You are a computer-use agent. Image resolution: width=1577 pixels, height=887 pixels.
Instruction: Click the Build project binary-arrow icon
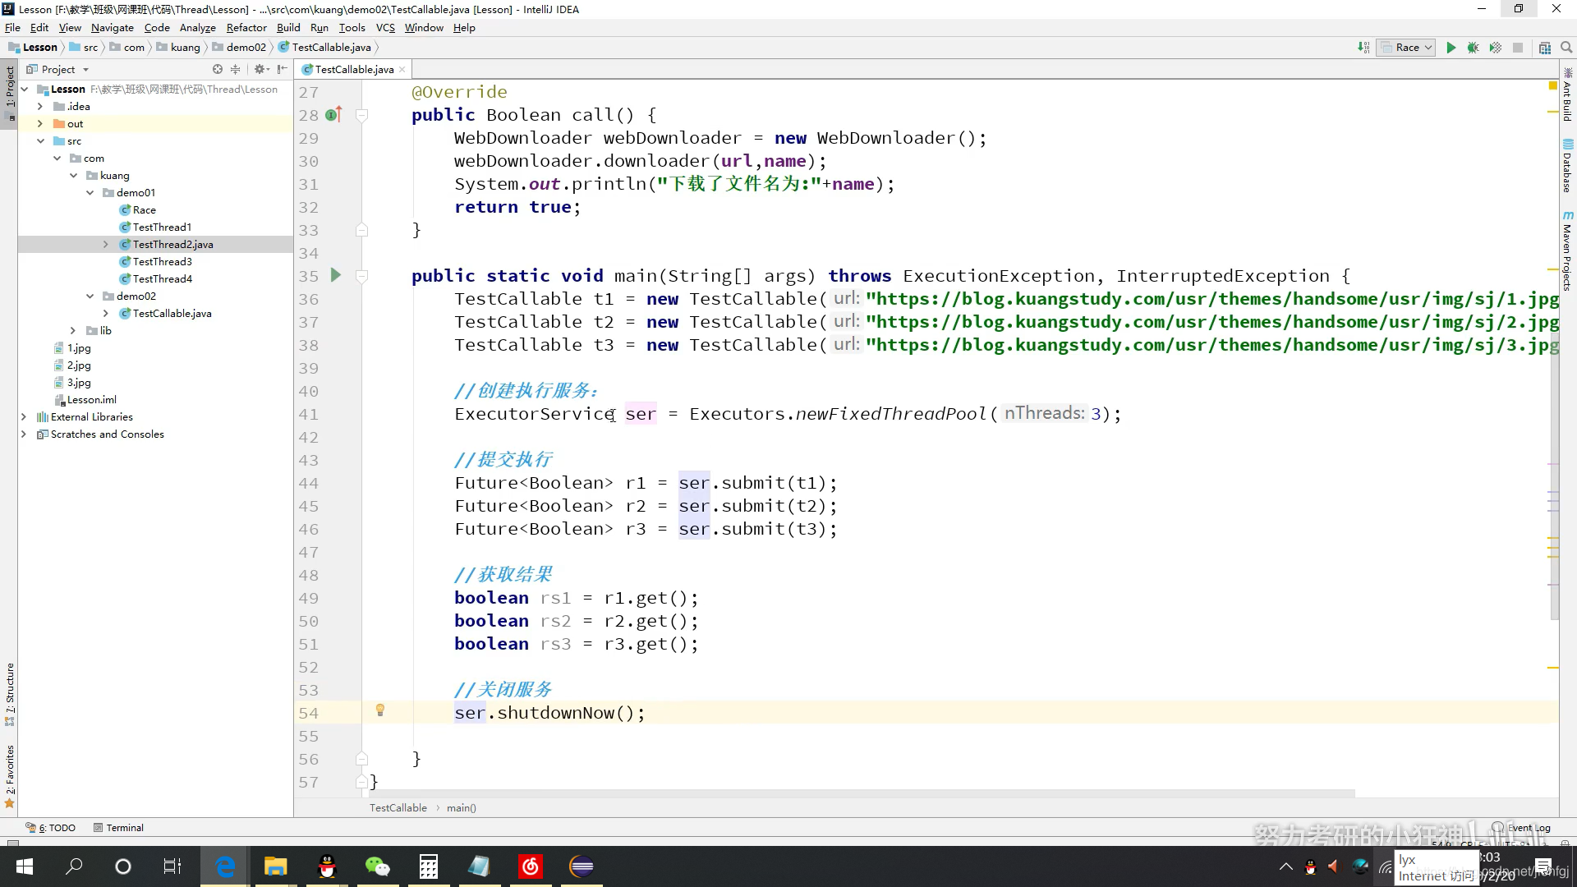tap(1363, 48)
